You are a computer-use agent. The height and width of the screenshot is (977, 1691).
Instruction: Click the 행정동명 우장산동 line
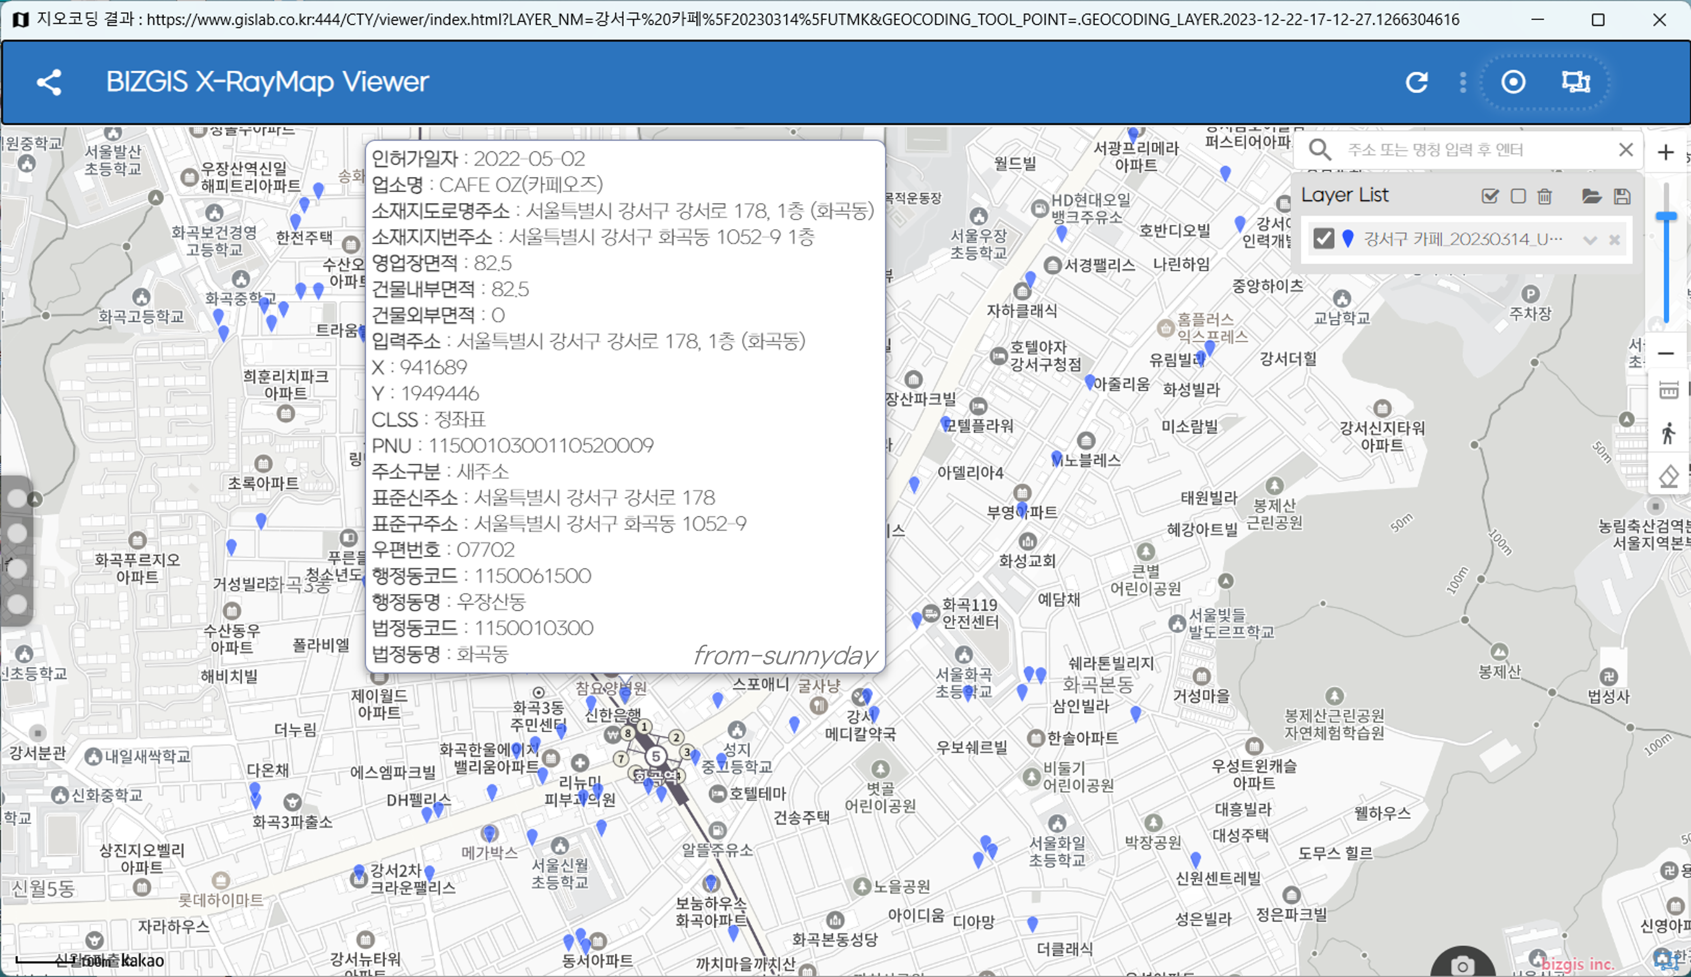click(x=449, y=602)
